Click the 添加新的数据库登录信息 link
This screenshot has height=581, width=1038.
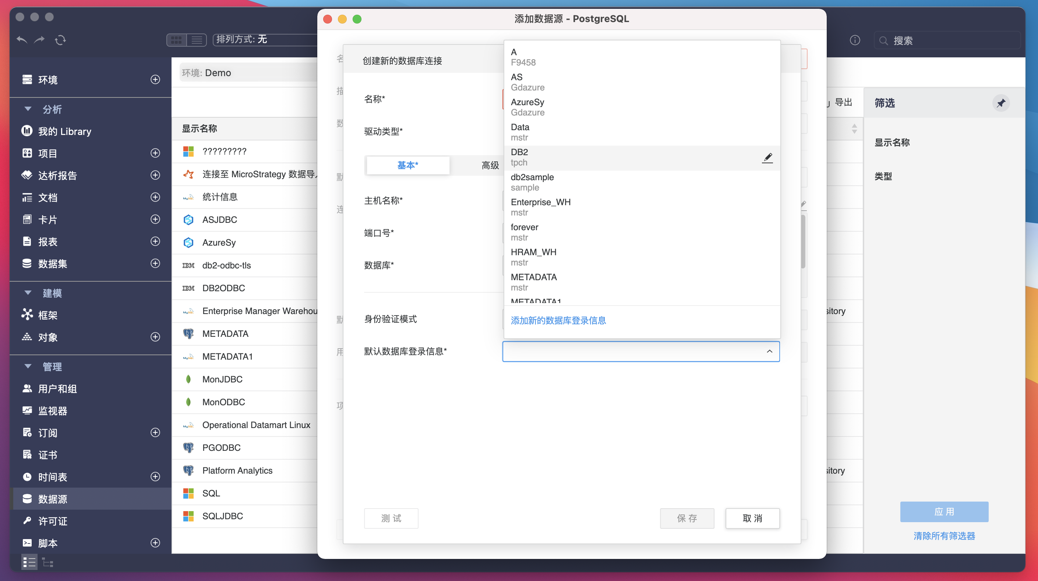(x=558, y=320)
